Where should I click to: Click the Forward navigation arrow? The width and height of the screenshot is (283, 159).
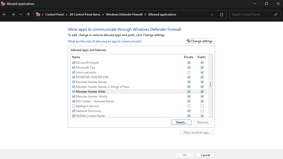13,14
